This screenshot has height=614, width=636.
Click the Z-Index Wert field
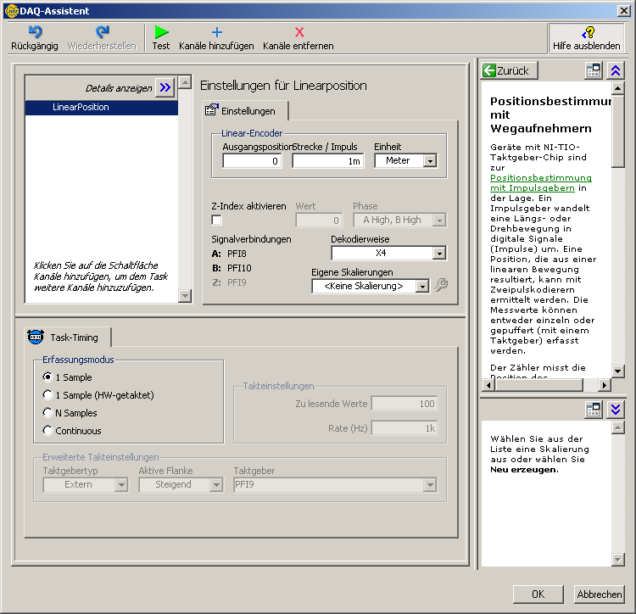[x=319, y=220]
